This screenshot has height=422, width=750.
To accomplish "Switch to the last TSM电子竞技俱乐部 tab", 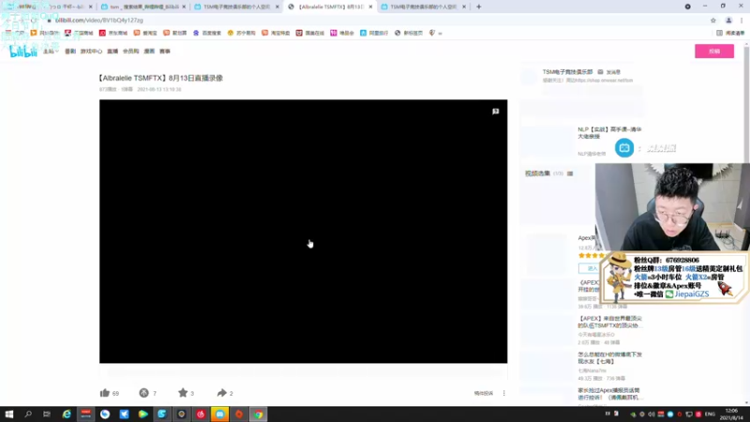I will [423, 7].
